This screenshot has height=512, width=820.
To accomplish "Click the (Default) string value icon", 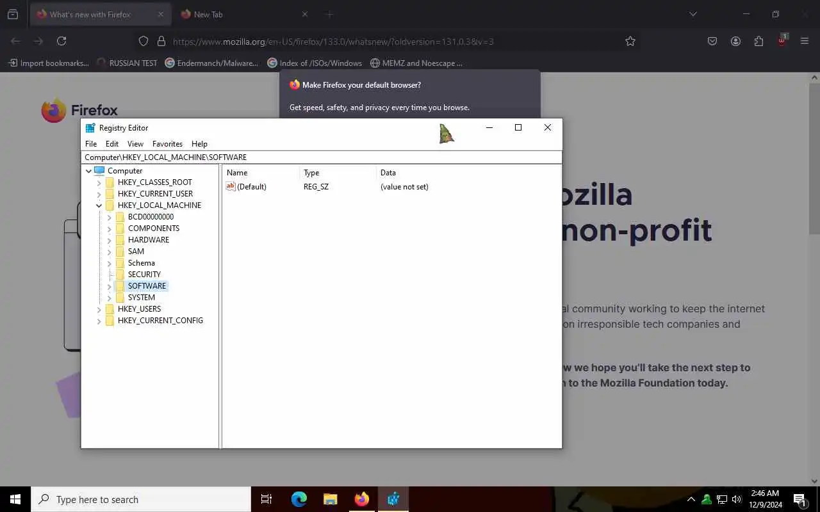I will click(x=231, y=186).
